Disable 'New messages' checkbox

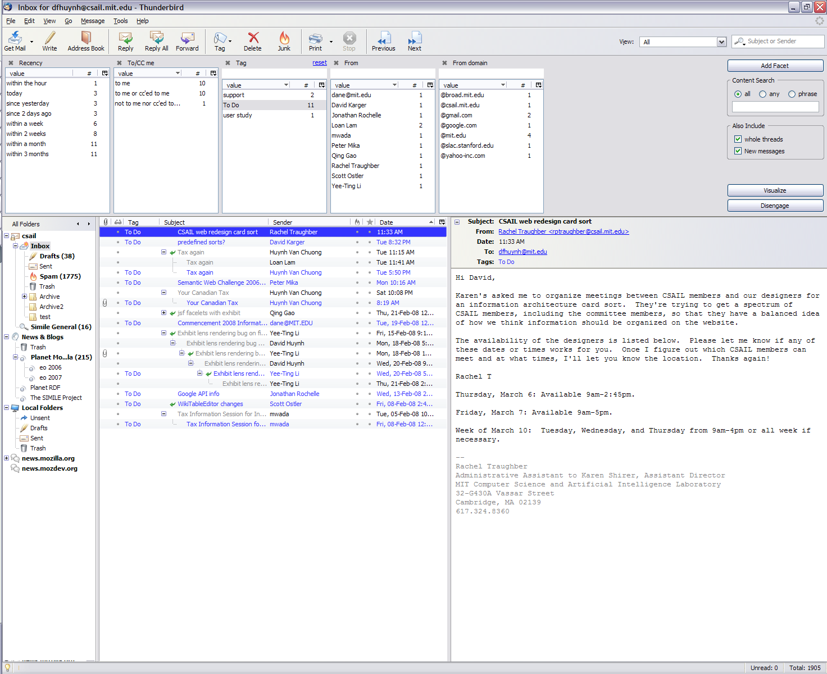(x=738, y=151)
